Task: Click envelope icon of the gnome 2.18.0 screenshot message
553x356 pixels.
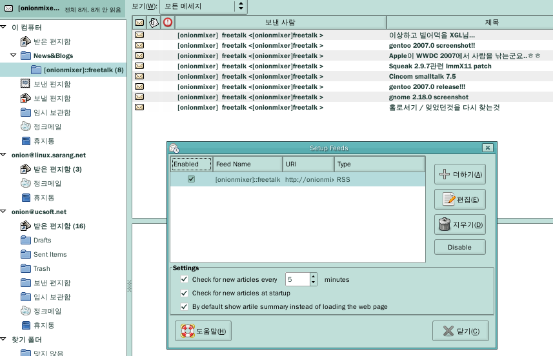Action: (x=139, y=97)
